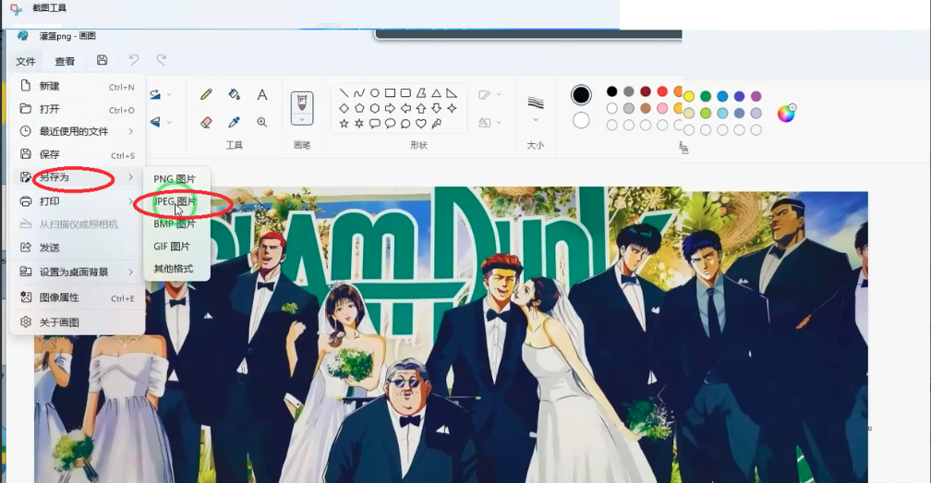Choose the Six-point star shape
The width and height of the screenshot is (931, 483).
[359, 124]
